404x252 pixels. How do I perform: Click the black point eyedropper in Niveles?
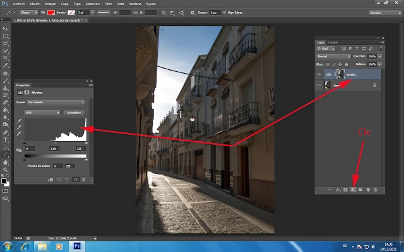pos(18,120)
